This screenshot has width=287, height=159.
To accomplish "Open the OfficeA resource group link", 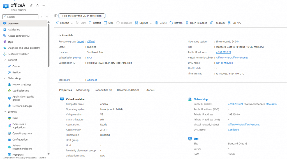I will (91, 42).
